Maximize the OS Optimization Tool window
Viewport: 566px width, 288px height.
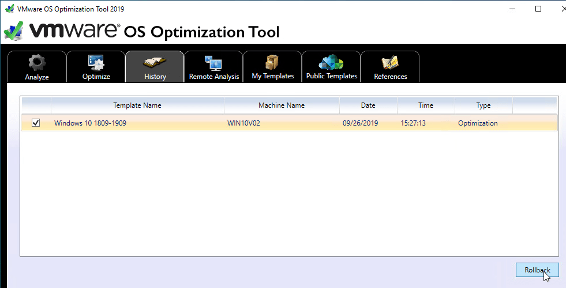[538, 9]
